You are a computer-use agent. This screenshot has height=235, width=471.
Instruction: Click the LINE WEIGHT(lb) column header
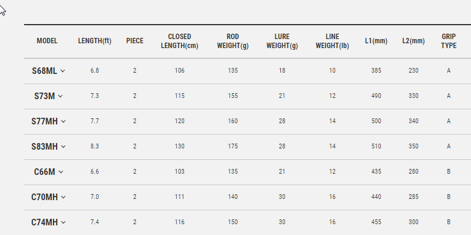coord(332,41)
